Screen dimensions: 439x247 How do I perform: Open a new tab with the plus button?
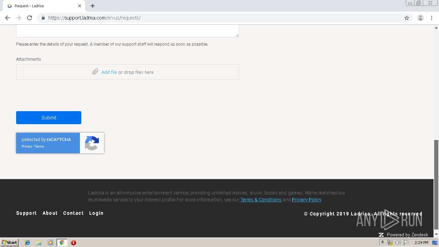tap(93, 6)
